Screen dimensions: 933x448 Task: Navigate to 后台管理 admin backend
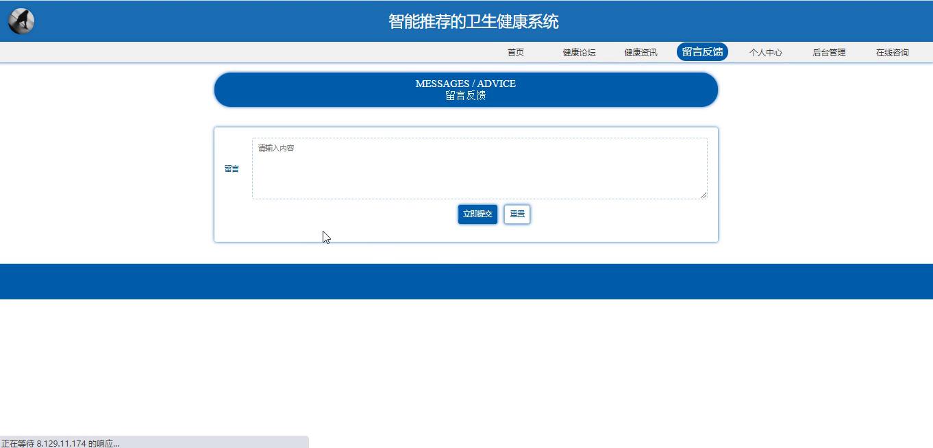(x=829, y=53)
